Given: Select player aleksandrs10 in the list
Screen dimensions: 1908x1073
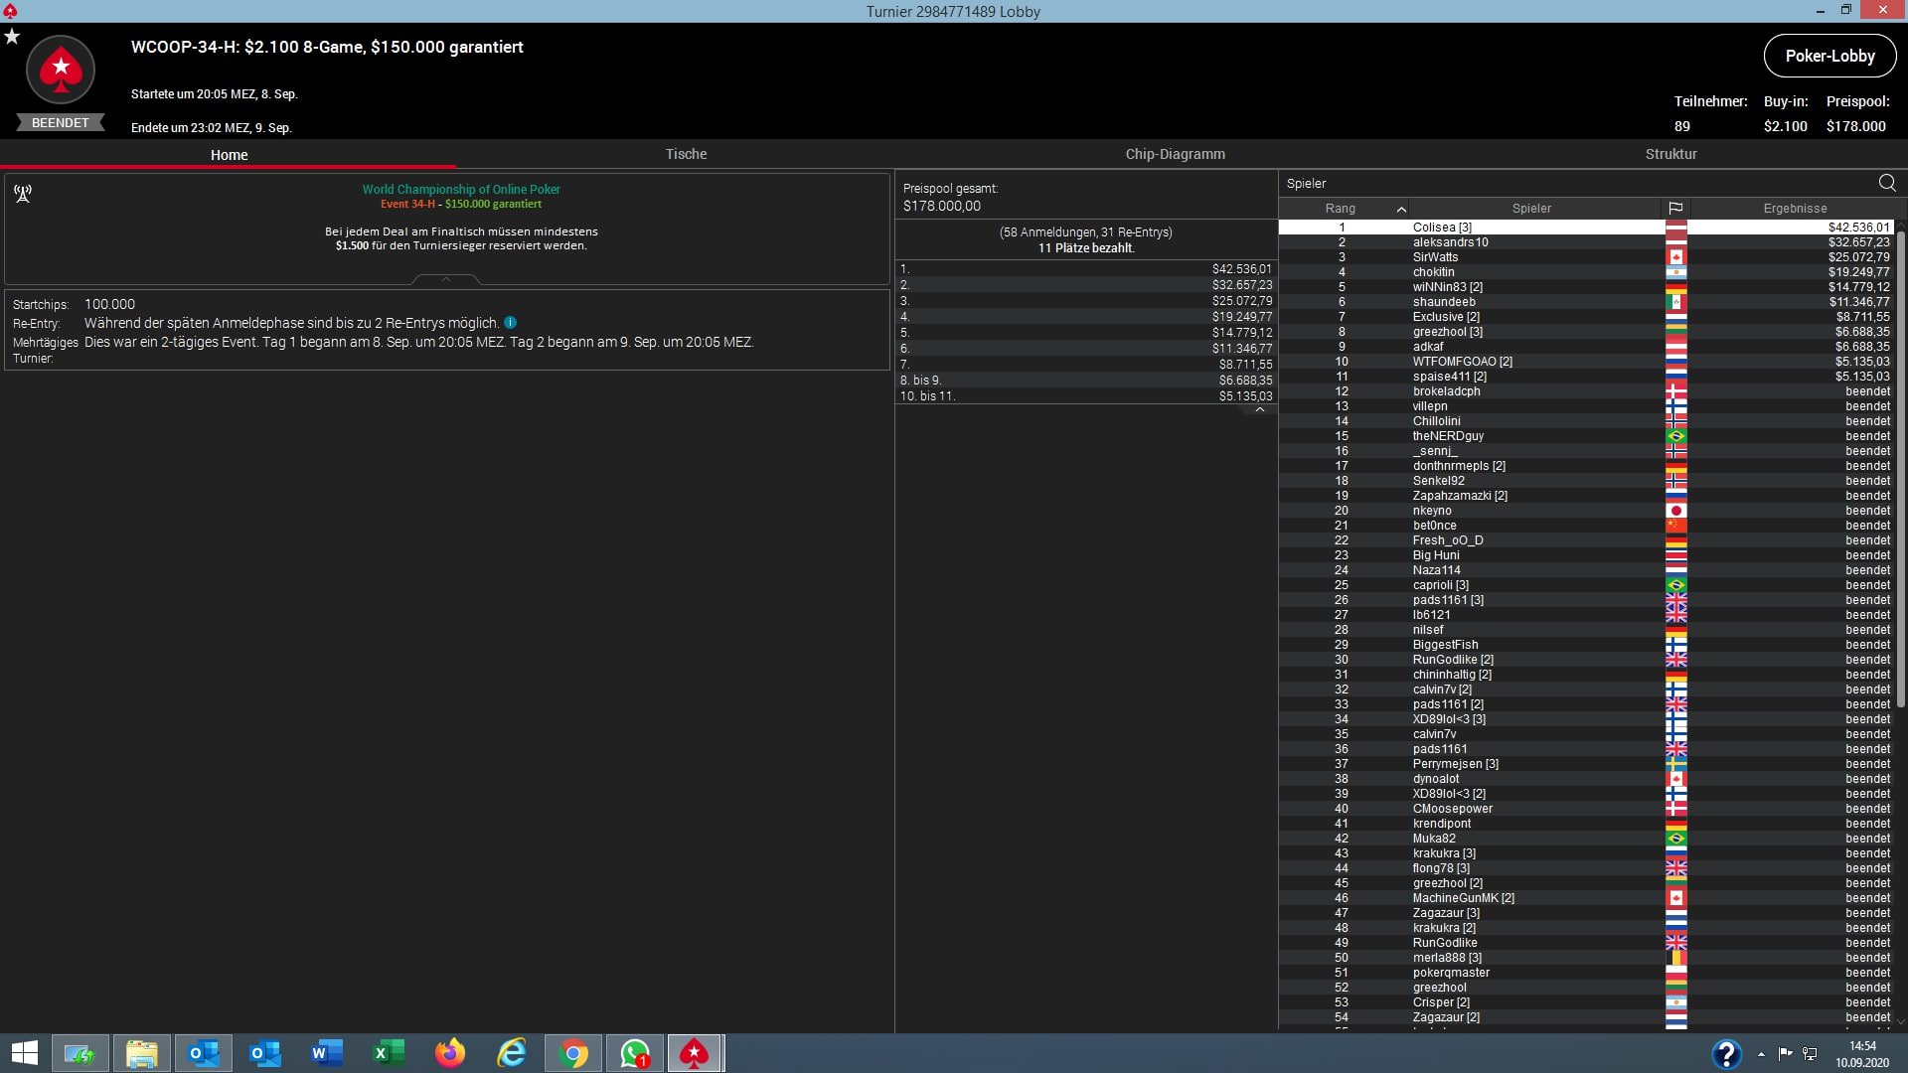Looking at the screenshot, I should pos(1450,242).
